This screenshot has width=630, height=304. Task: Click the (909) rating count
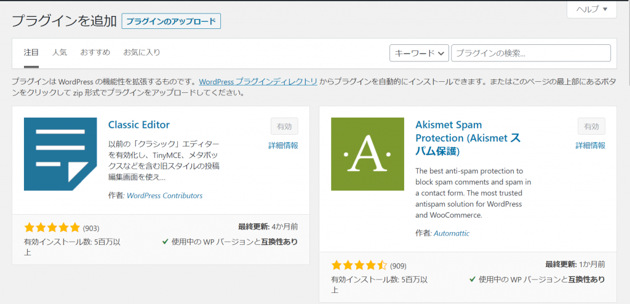tap(398, 266)
